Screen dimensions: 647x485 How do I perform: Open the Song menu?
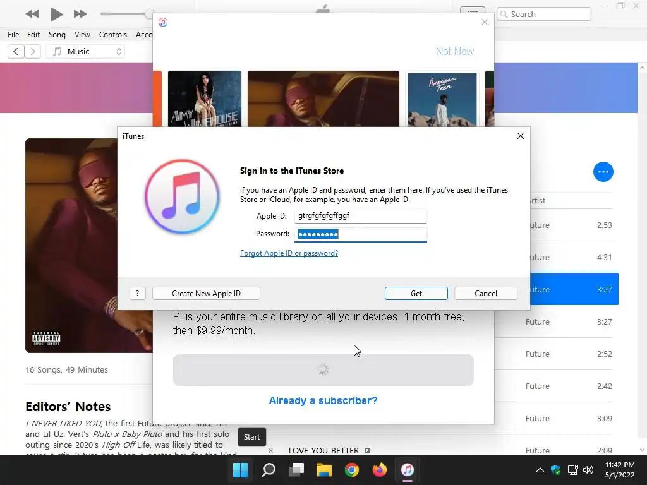tap(57, 35)
